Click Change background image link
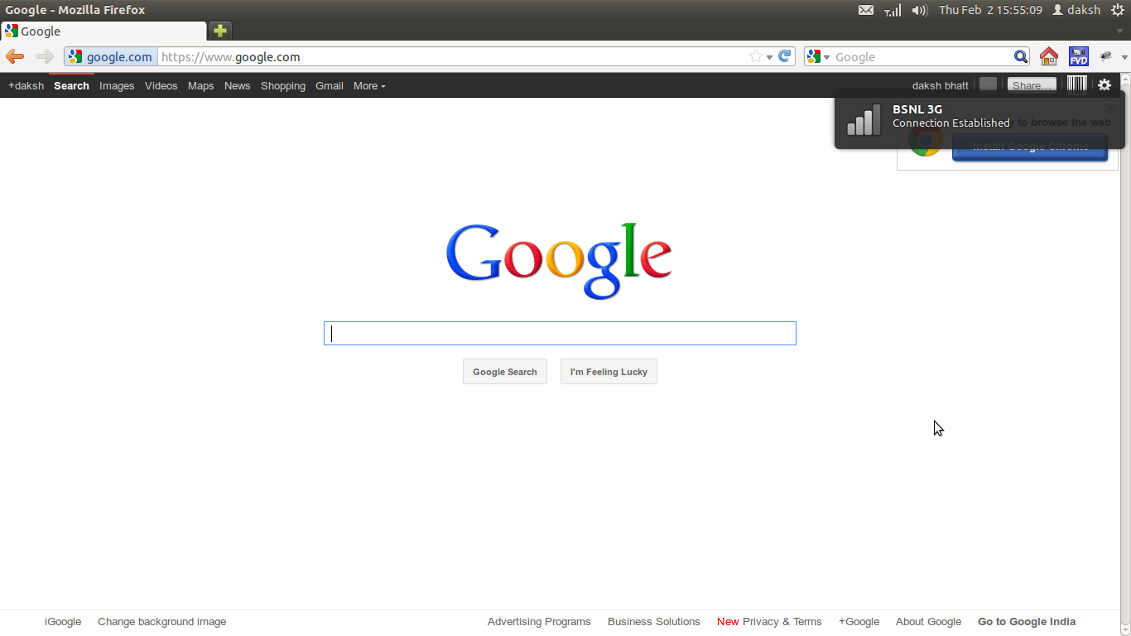Image resolution: width=1131 pixels, height=636 pixels. tap(161, 621)
